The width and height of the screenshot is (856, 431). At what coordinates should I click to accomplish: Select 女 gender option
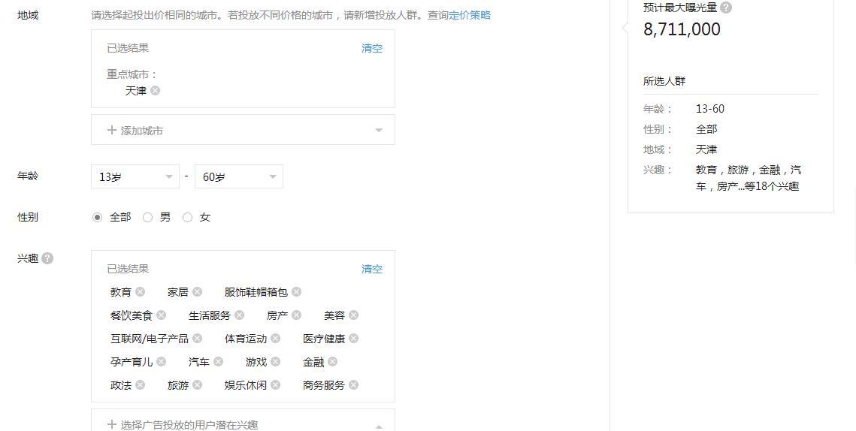(187, 217)
